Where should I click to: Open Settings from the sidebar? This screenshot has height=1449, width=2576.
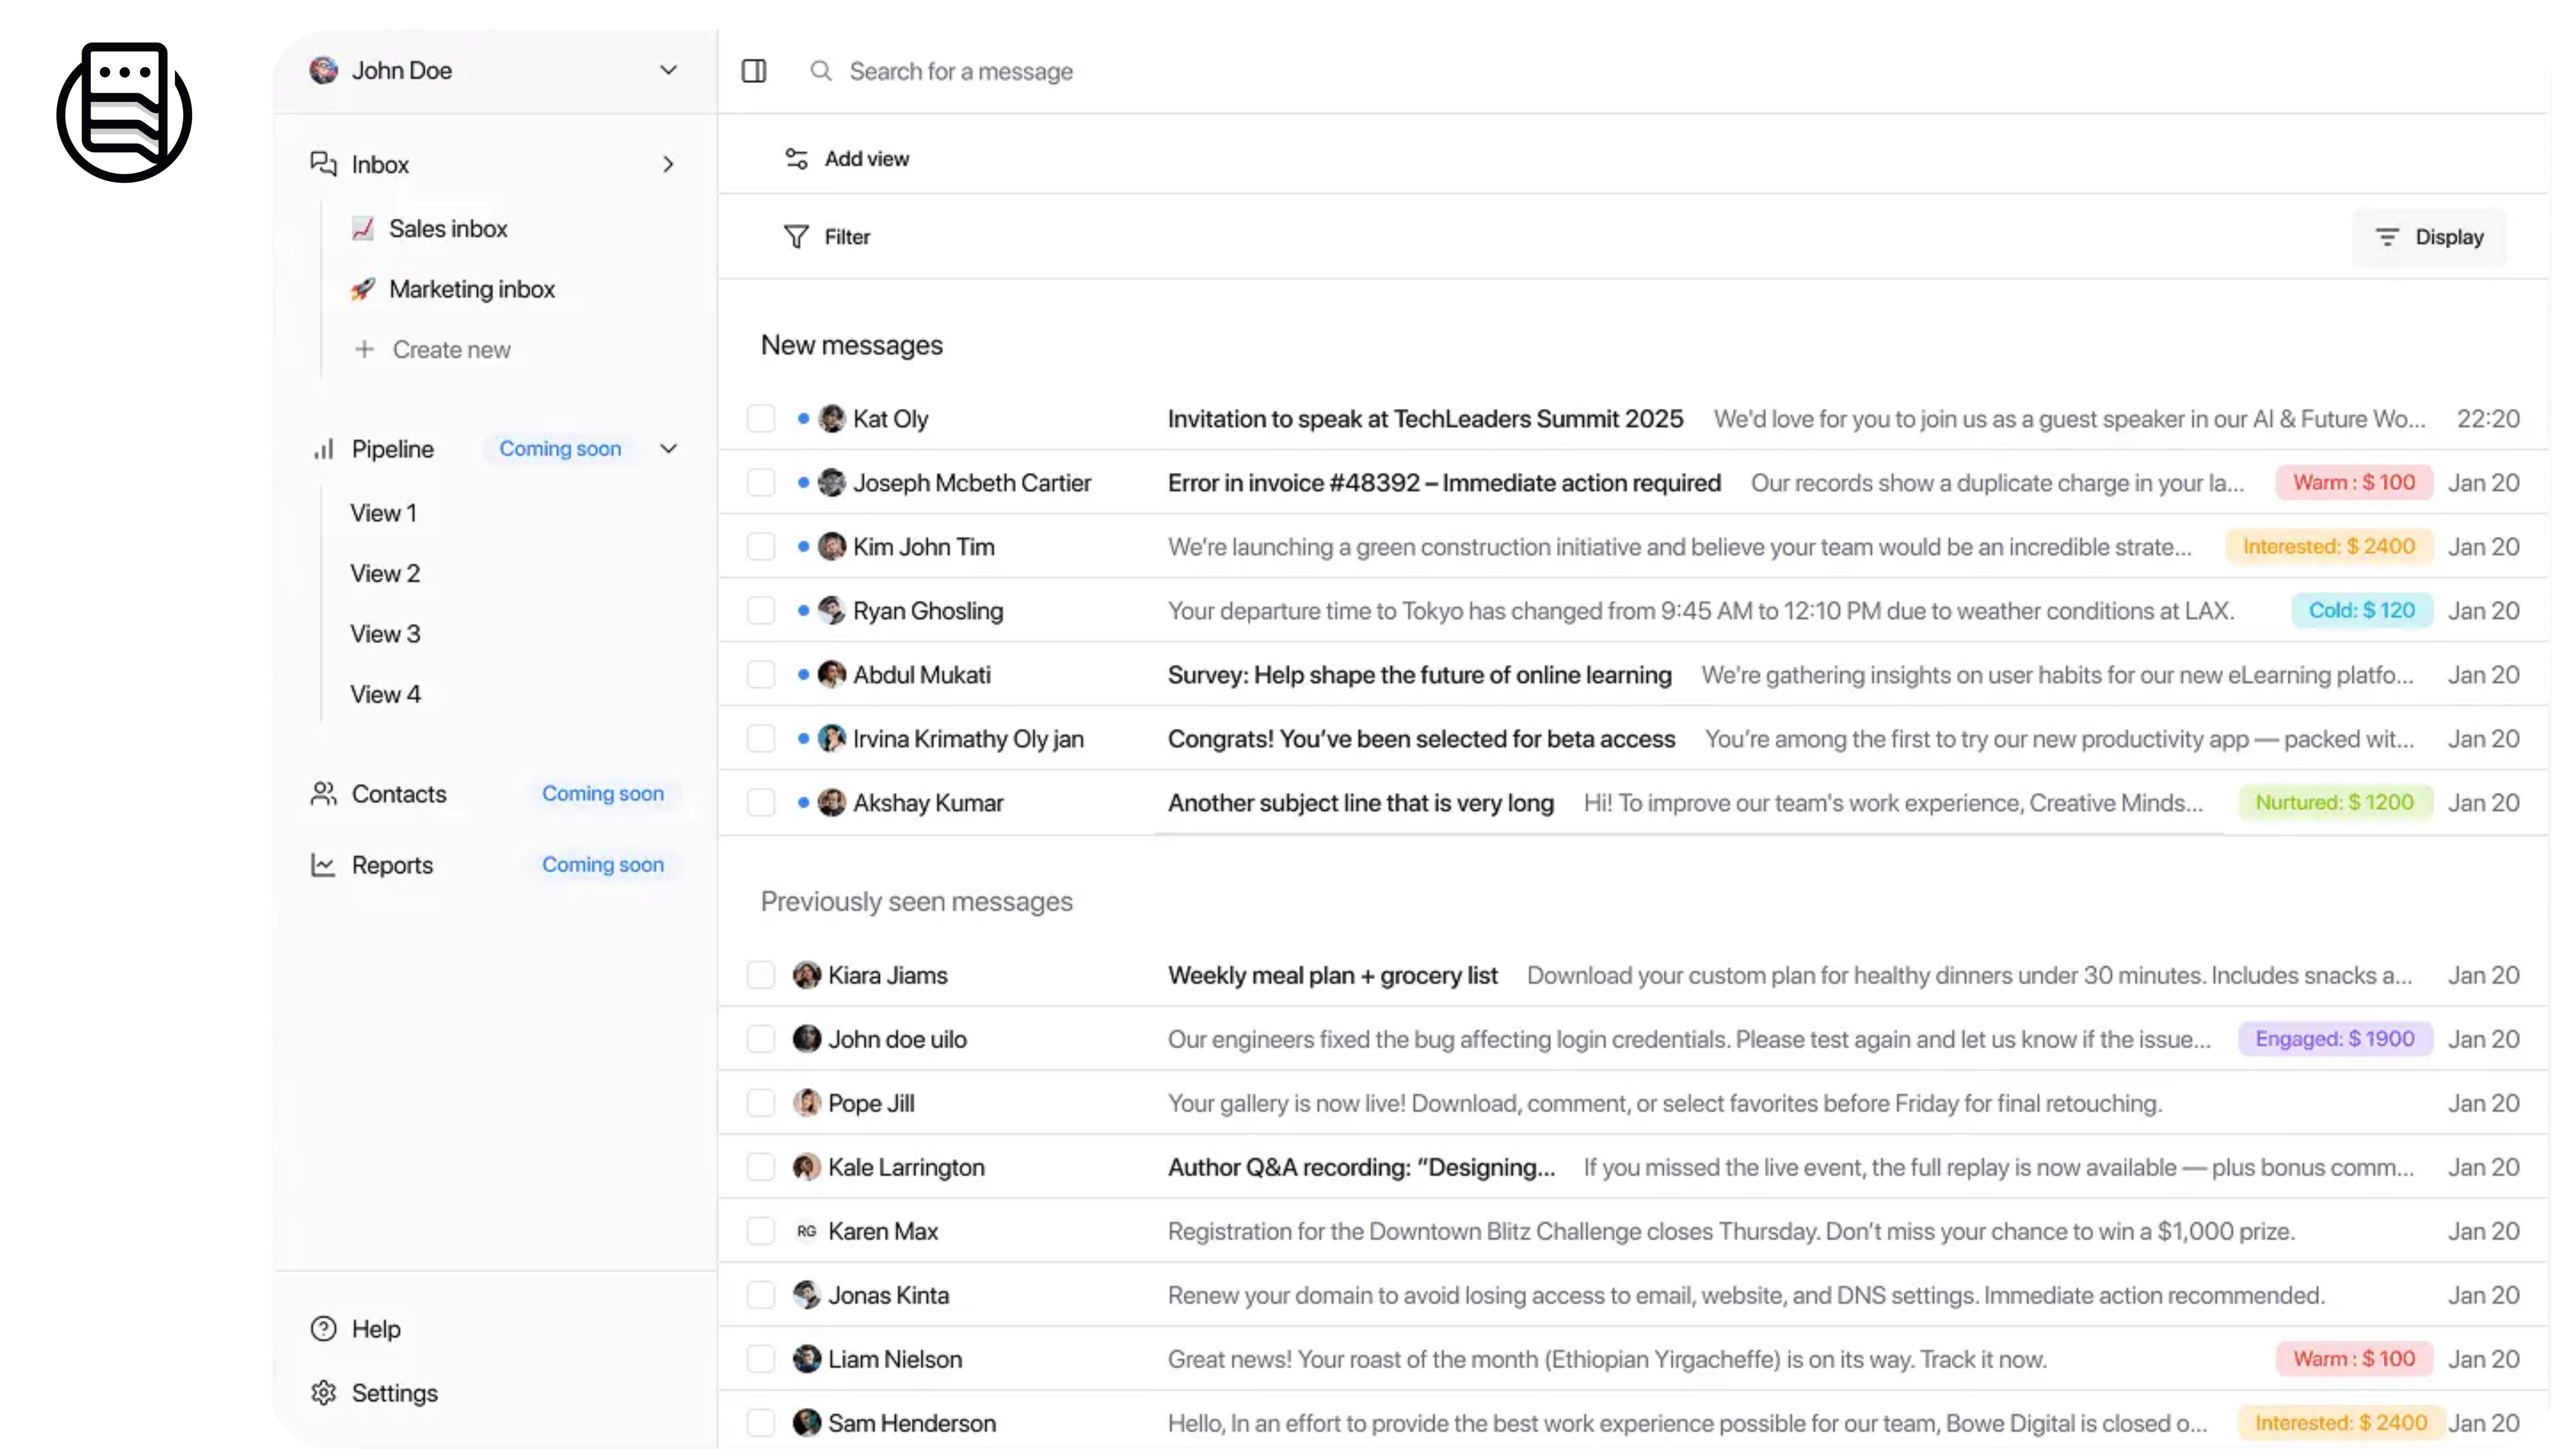pos(374,1393)
